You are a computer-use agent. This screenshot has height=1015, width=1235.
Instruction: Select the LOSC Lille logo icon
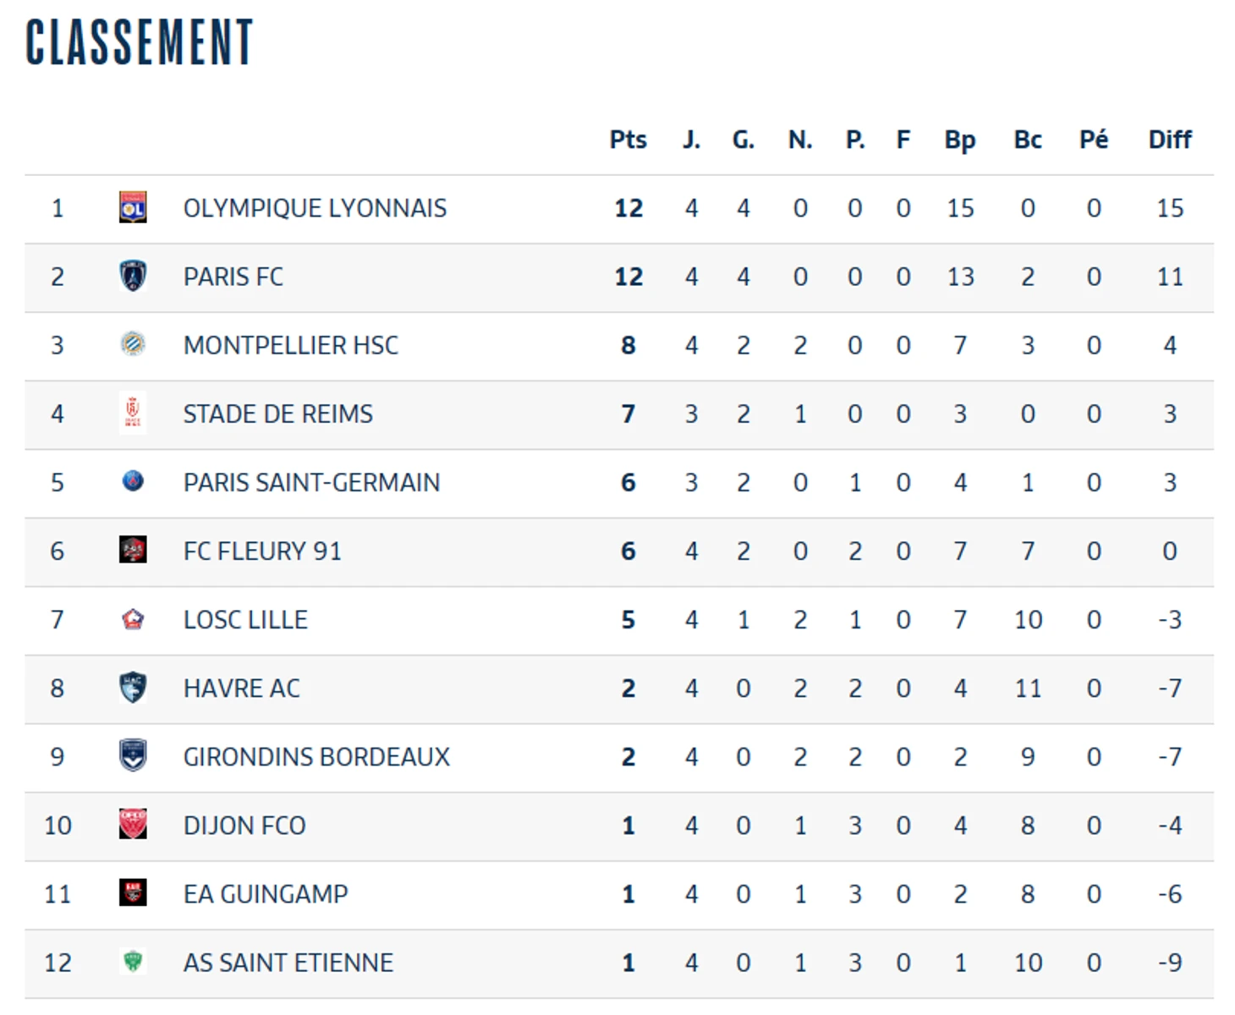(x=133, y=619)
